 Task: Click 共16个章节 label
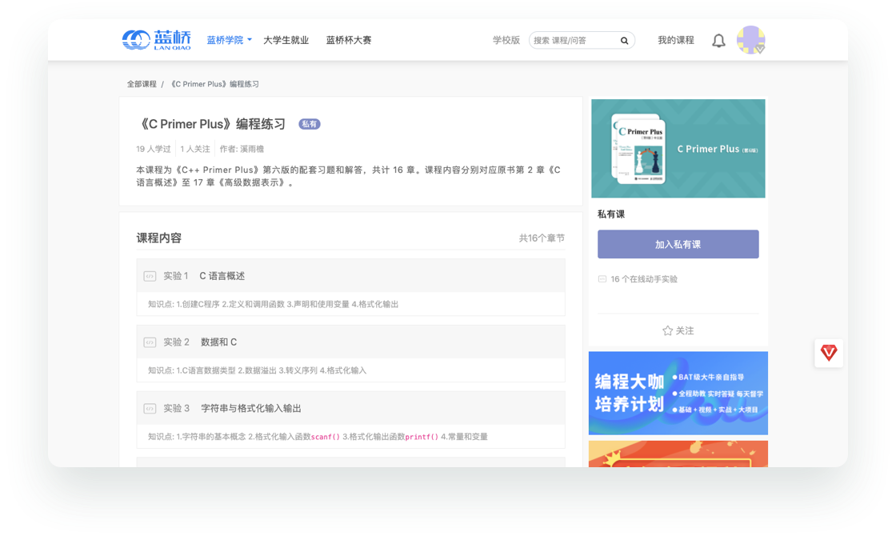point(542,238)
